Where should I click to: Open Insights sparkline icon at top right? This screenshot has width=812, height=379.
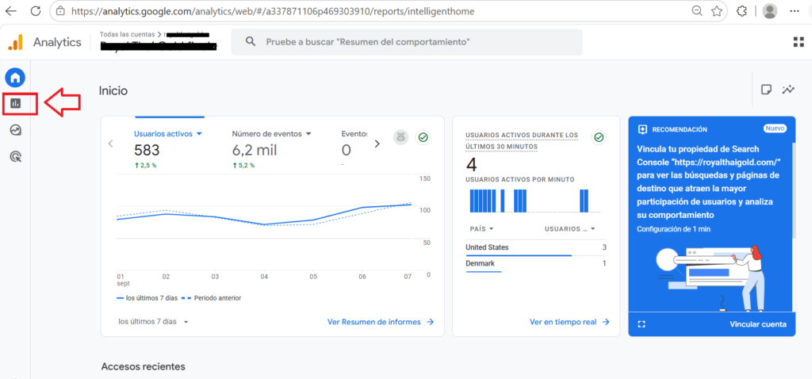pos(788,90)
